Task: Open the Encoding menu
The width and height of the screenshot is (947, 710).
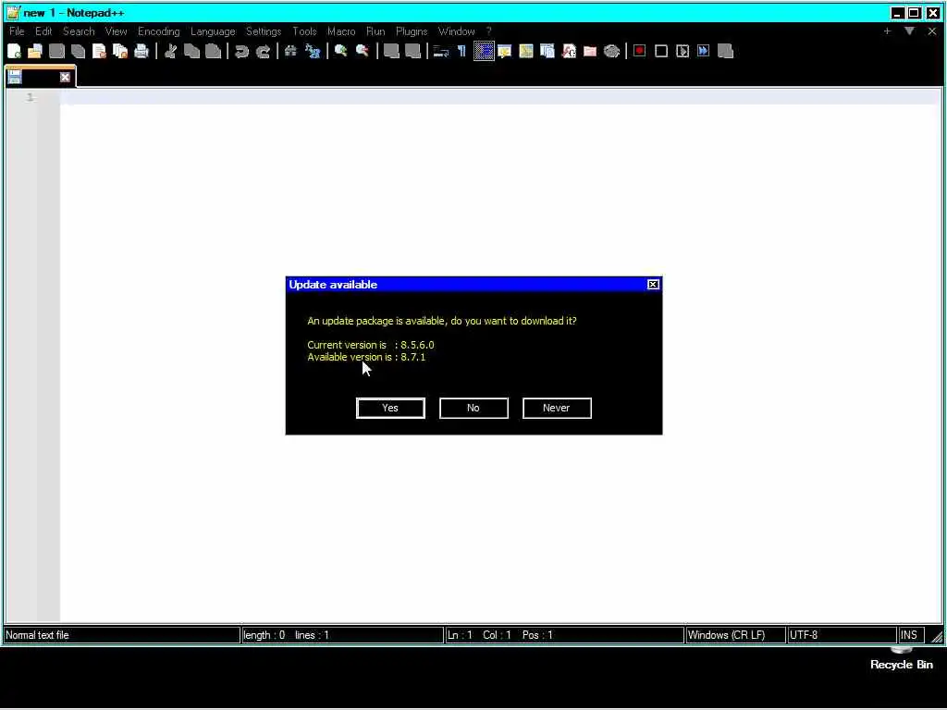Action: (x=158, y=31)
